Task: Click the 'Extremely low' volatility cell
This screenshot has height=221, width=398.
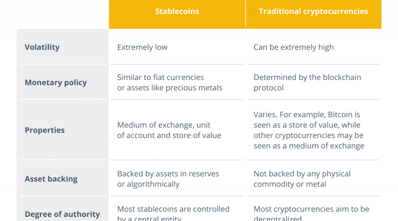Action: coord(142,47)
